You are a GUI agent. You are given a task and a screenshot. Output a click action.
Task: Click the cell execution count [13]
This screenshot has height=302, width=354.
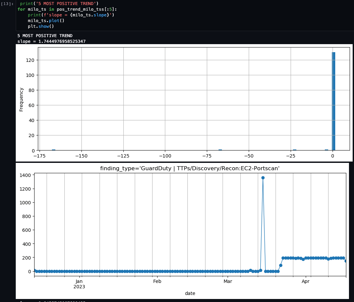point(7,3)
